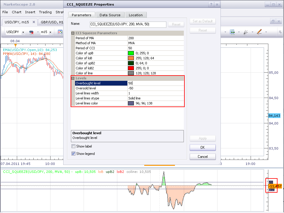Open the Trading menu

click(x=45, y=12)
